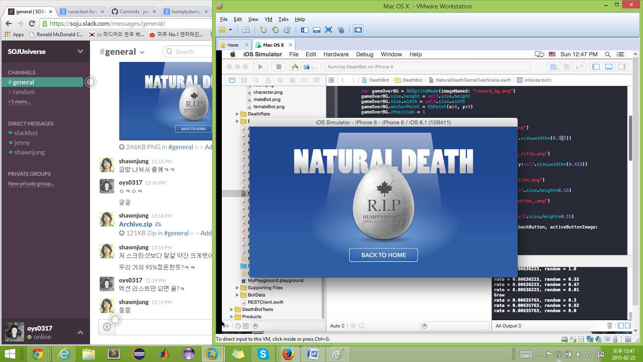Open the Issue navigator warning icon
The height and width of the screenshot is (362, 643).
tap(268, 80)
